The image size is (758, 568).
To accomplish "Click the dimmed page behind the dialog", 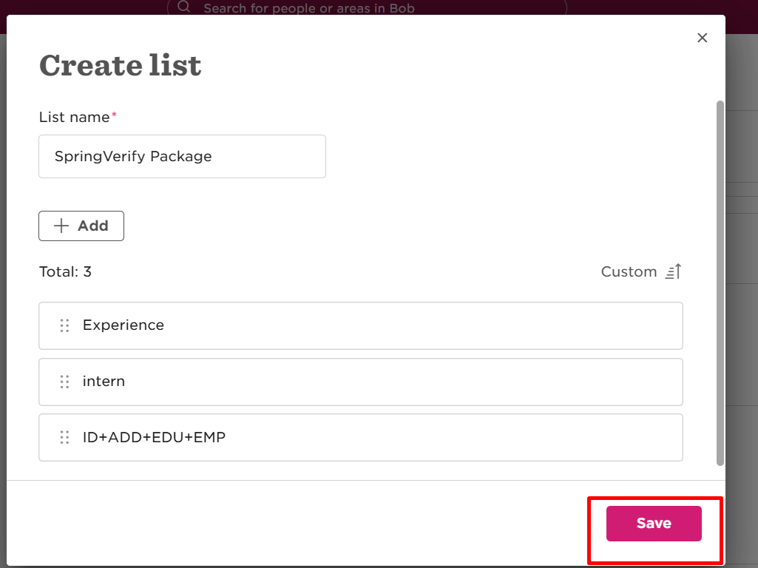I will tap(742, 339).
